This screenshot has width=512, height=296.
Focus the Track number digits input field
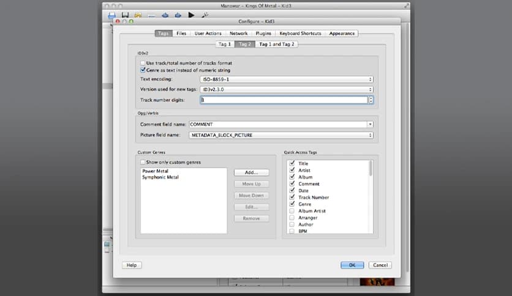click(x=284, y=100)
